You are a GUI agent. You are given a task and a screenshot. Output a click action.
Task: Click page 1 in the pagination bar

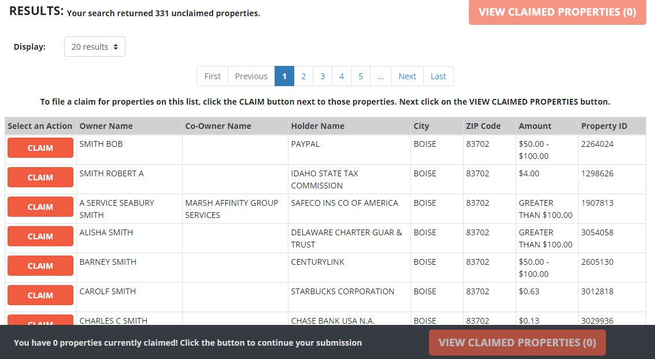(284, 76)
